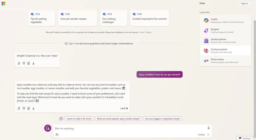
Task: Dislike the 'Alright! Creativity it is' message
Action: [24, 63]
